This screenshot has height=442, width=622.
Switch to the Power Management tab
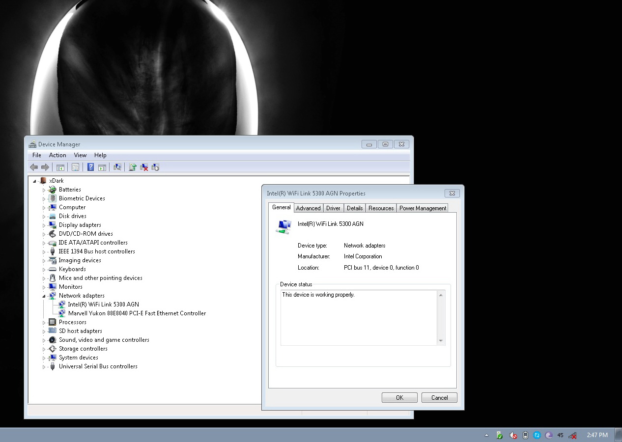point(423,208)
